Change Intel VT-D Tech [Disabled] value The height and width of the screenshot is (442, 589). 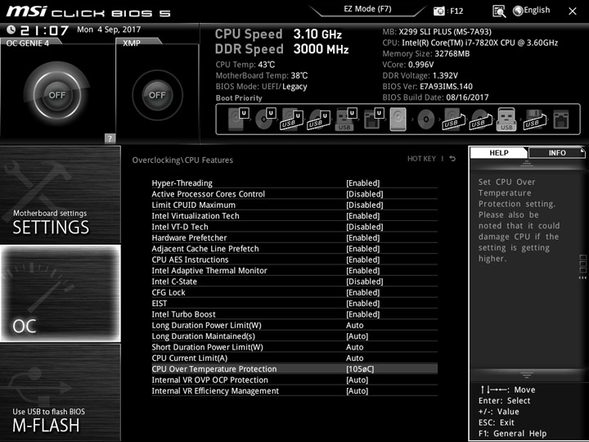pyautogui.click(x=364, y=227)
